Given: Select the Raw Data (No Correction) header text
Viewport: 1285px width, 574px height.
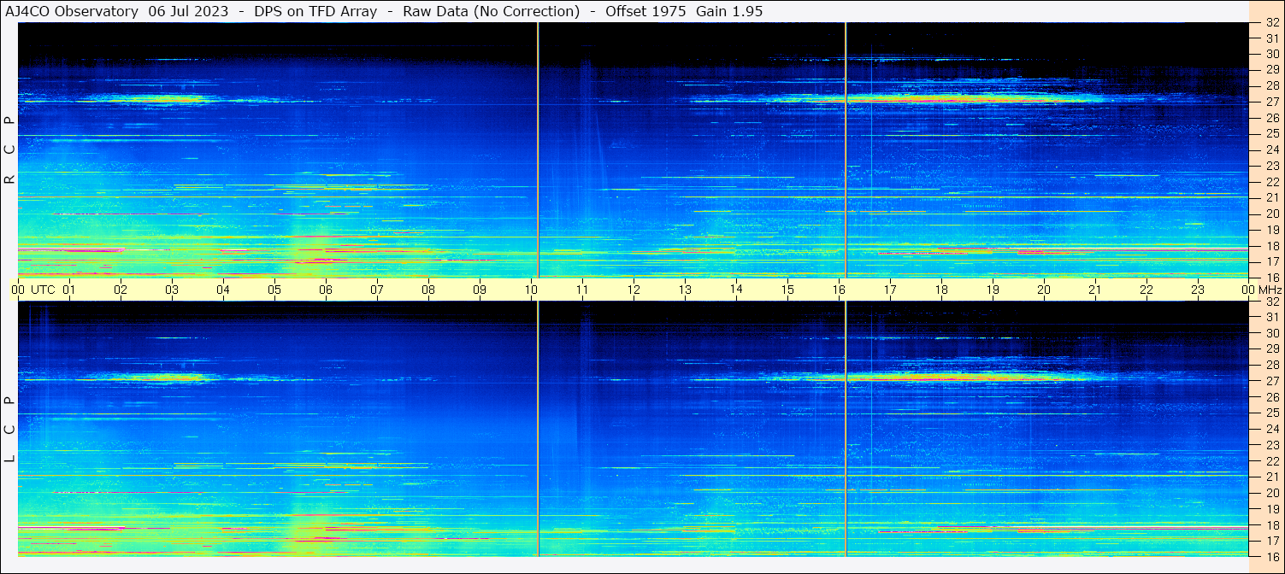Looking at the screenshot, I should coord(491,11).
